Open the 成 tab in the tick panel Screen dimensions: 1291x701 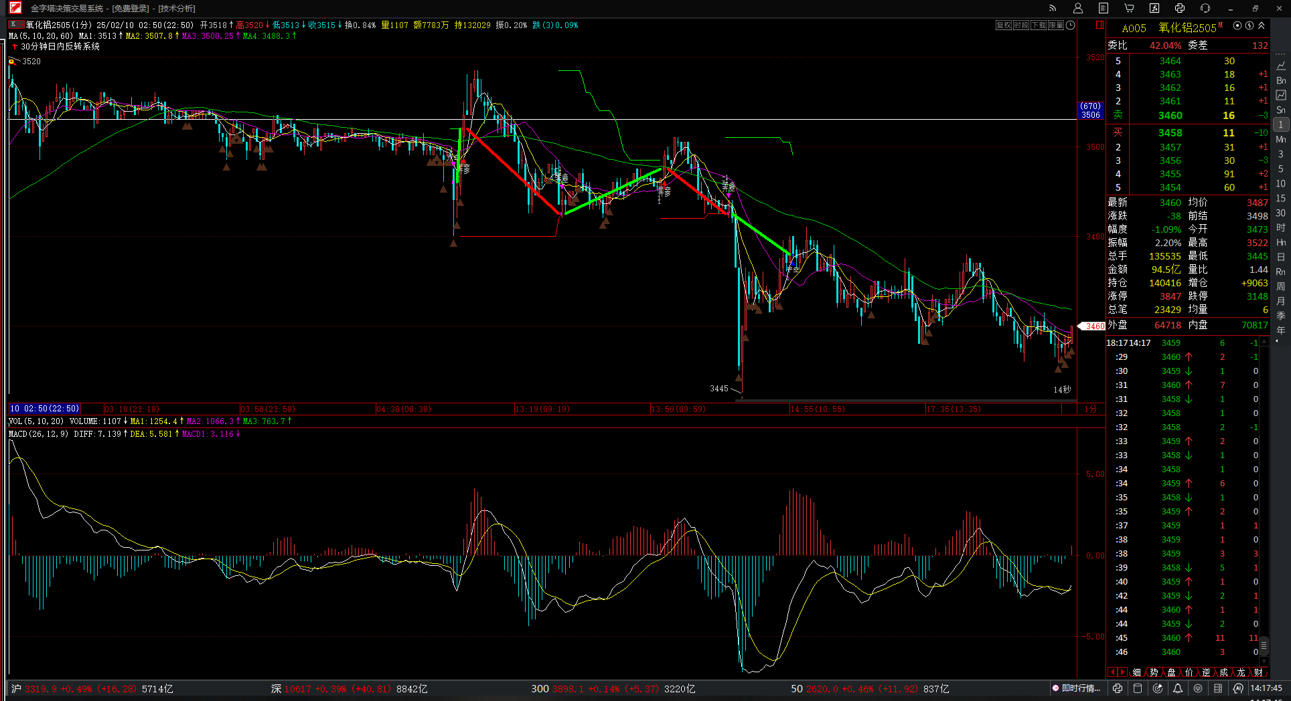coord(1223,672)
